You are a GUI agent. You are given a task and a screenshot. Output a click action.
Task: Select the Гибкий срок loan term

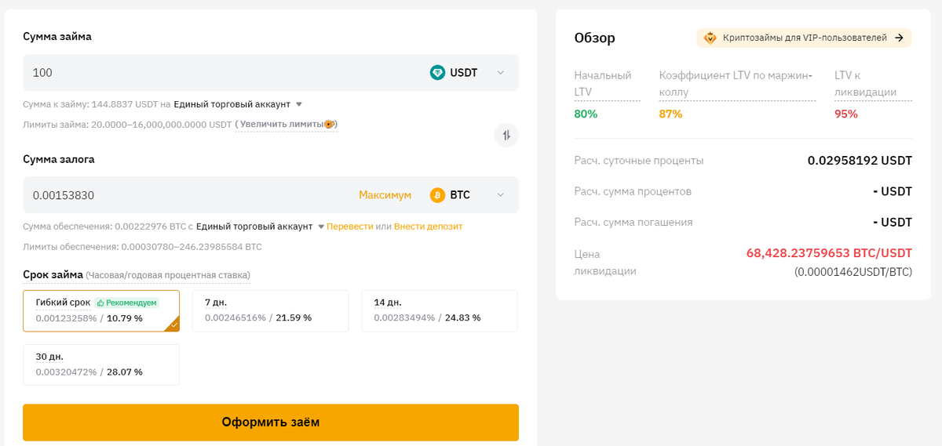tap(100, 310)
